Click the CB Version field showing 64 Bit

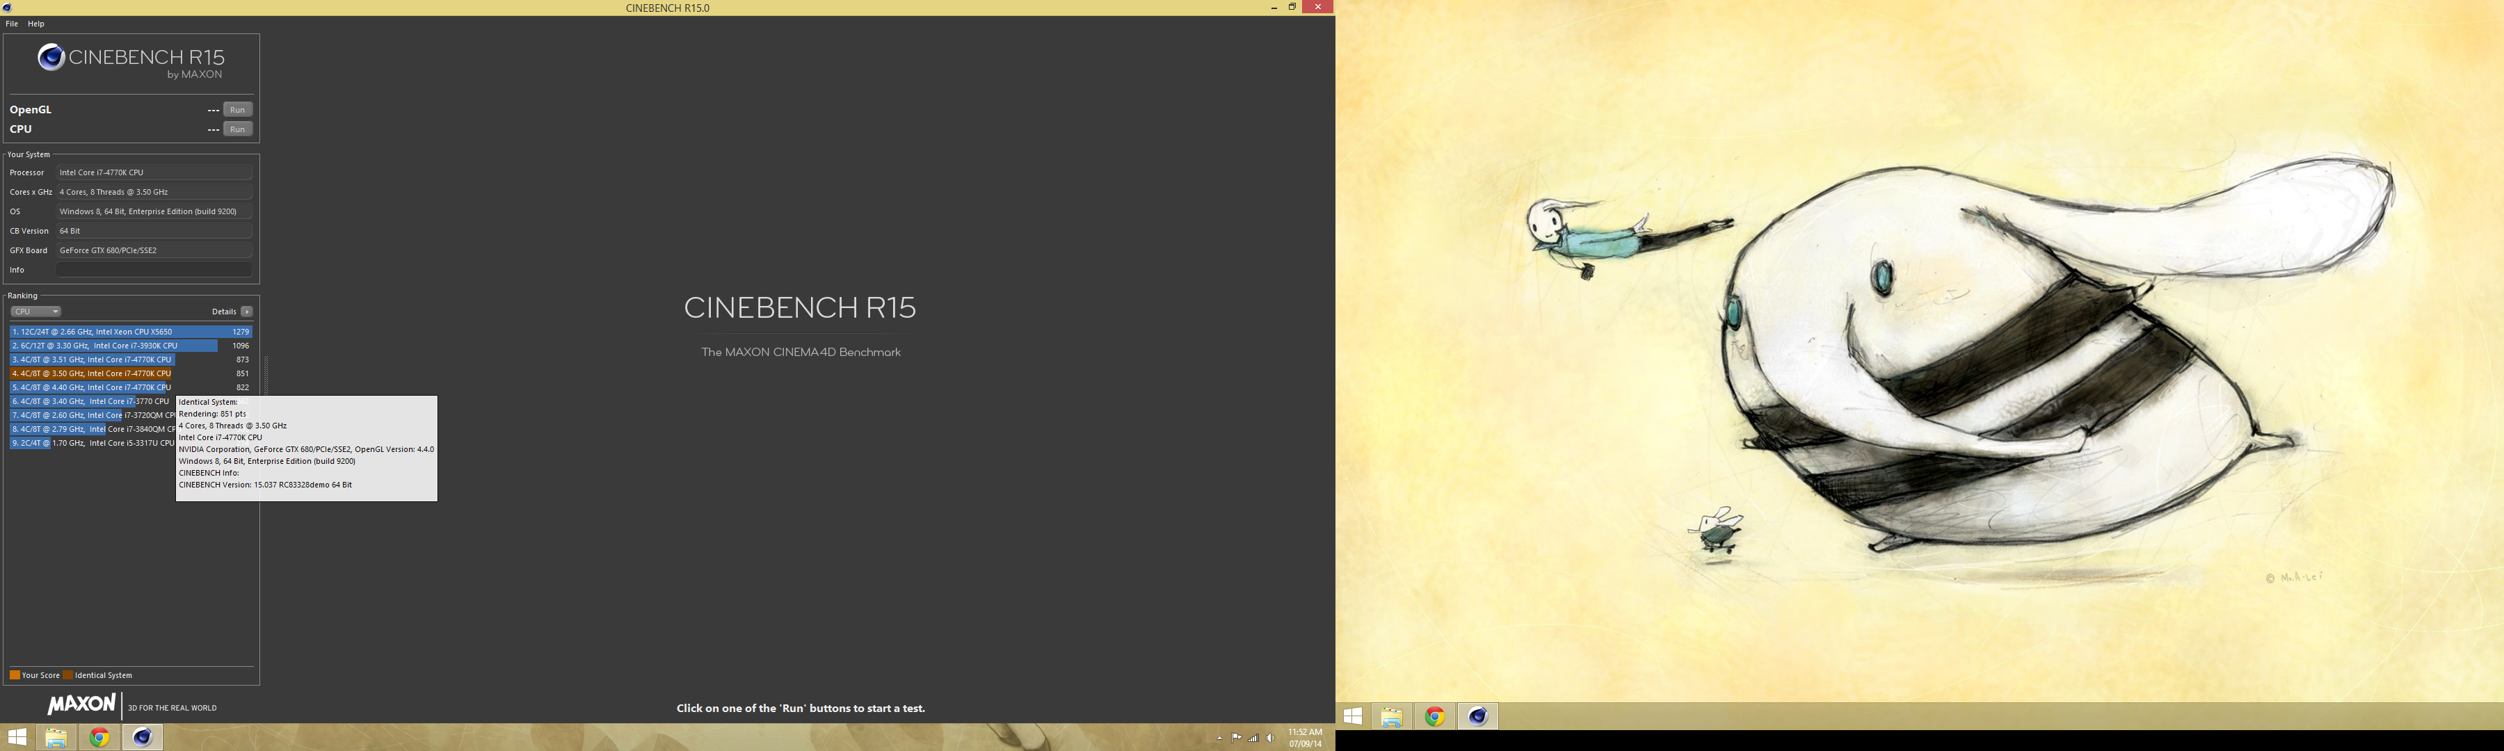pyautogui.click(x=154, y=232)
